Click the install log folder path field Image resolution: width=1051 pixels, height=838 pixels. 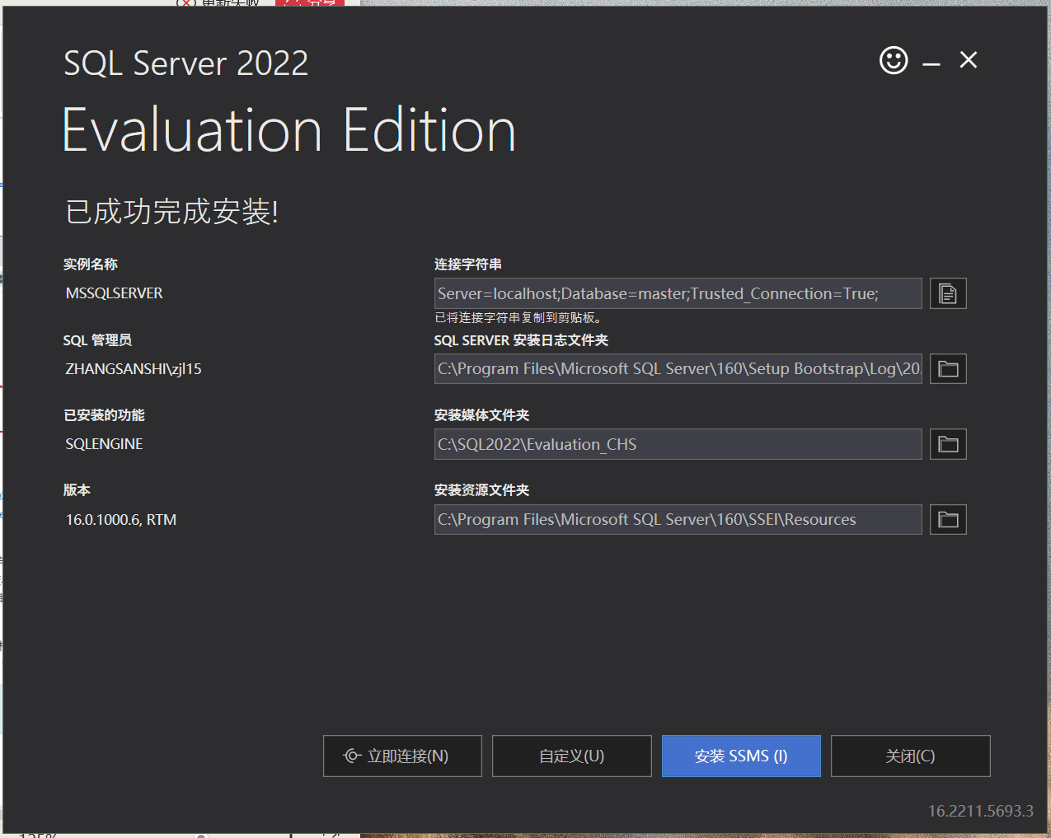(678, 368)
